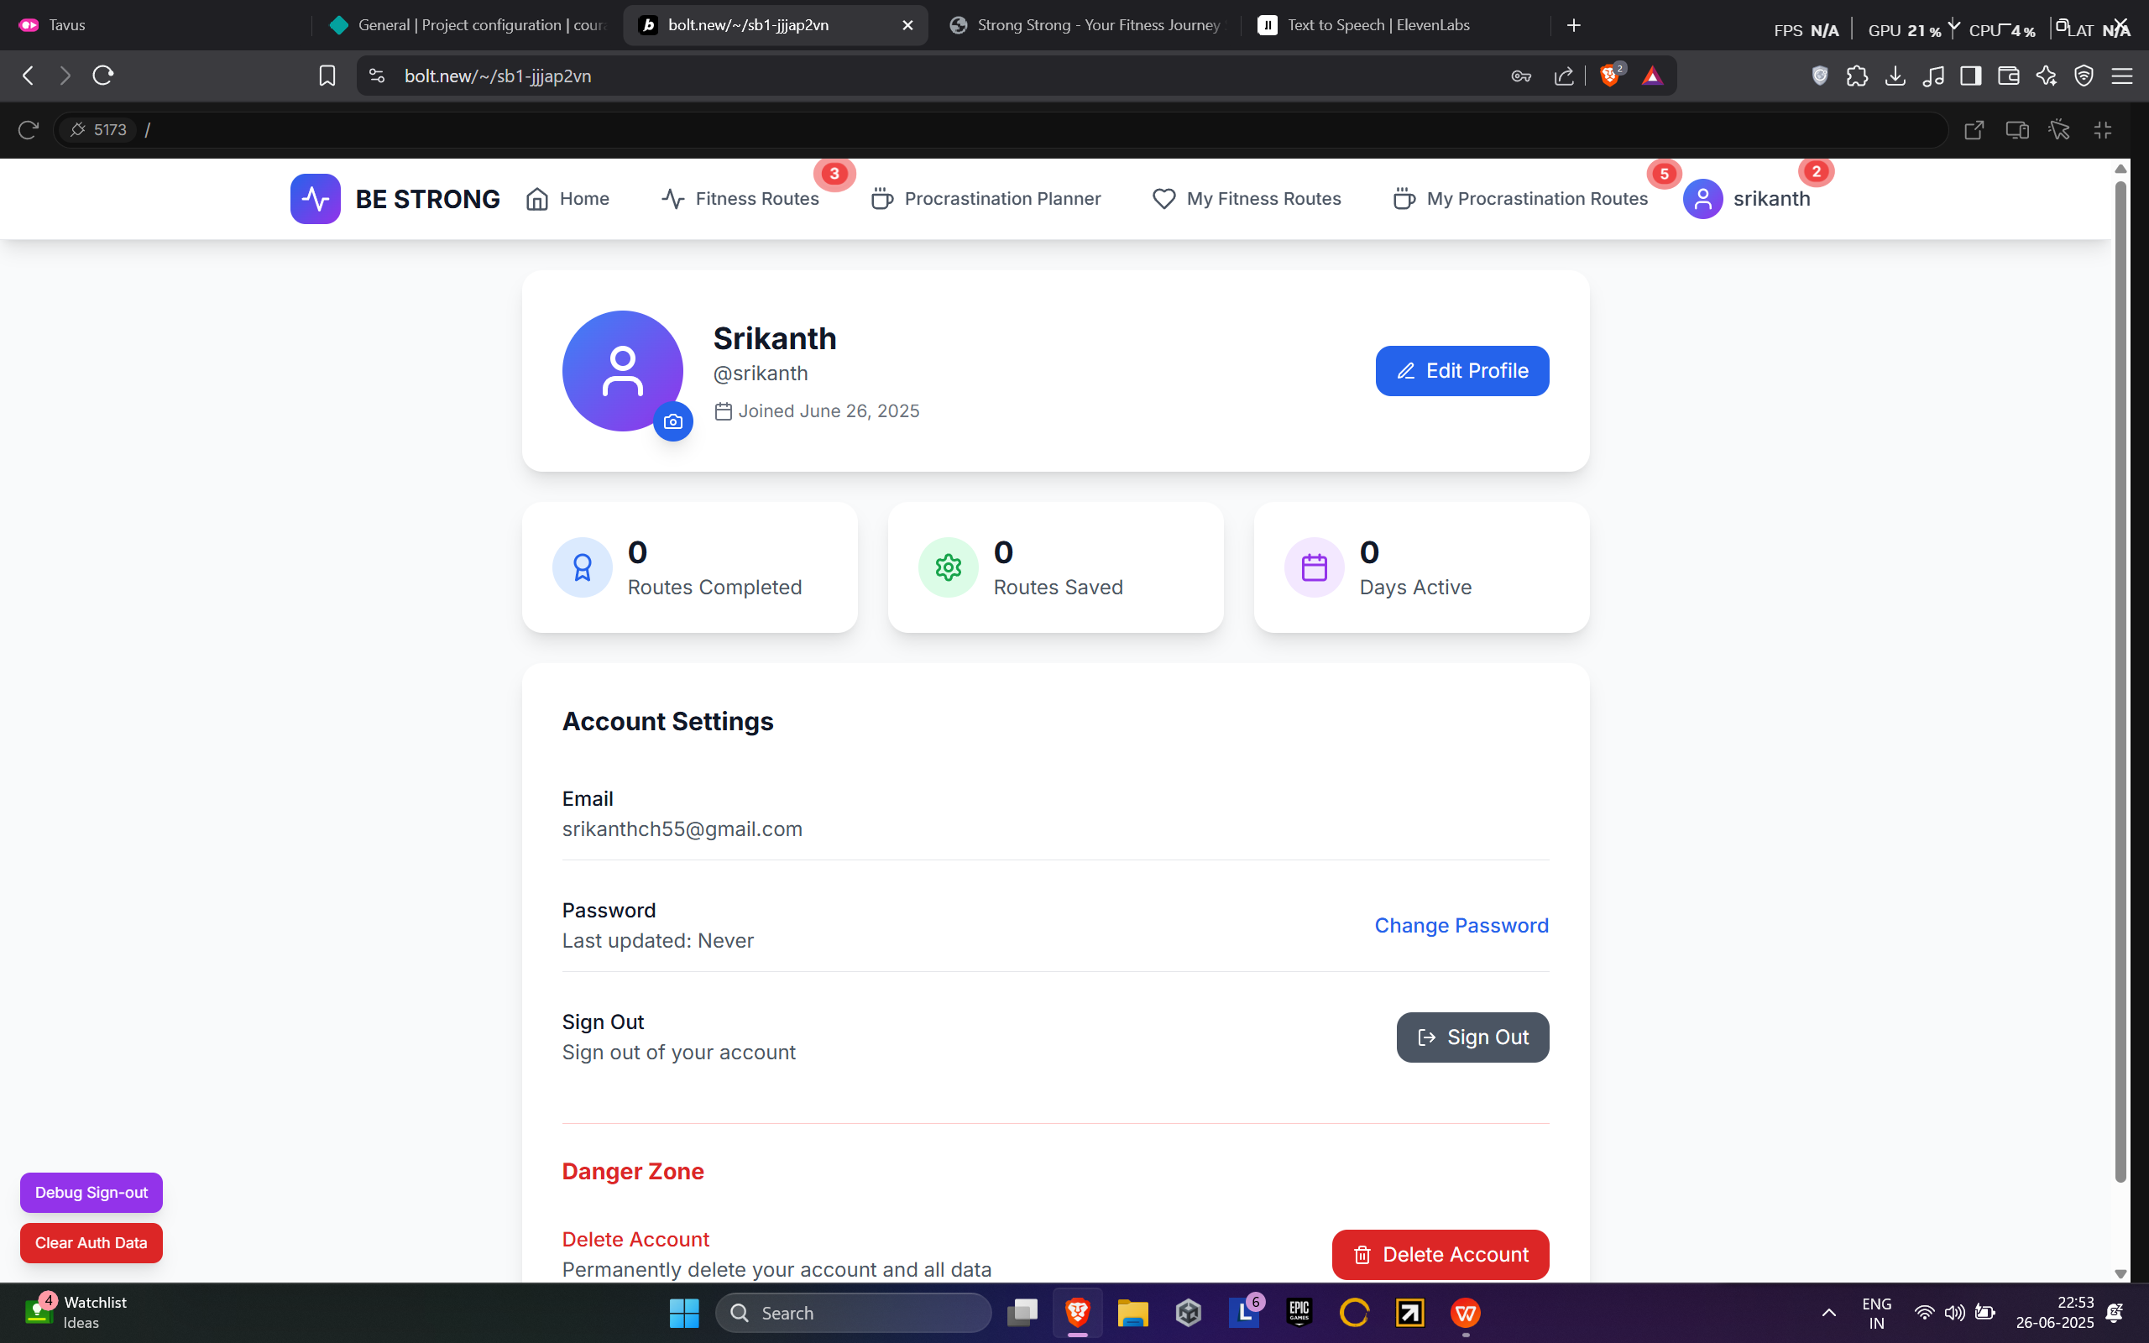2149x1343 pixels.
Task: Open the srikanth user menu
Action: [1746, 198]
